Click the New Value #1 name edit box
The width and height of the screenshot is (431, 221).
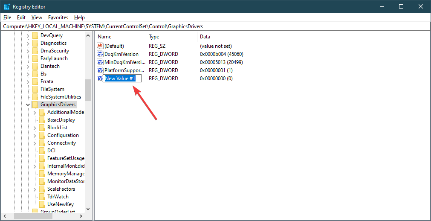point(122,79)
